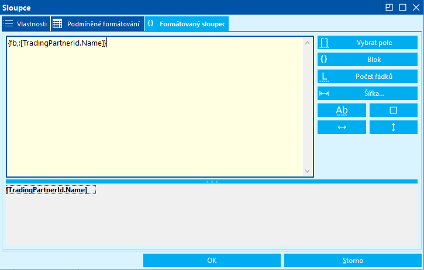Set Počet řádků line count
The width and height of the screenshot is (424, 270).
367,76
